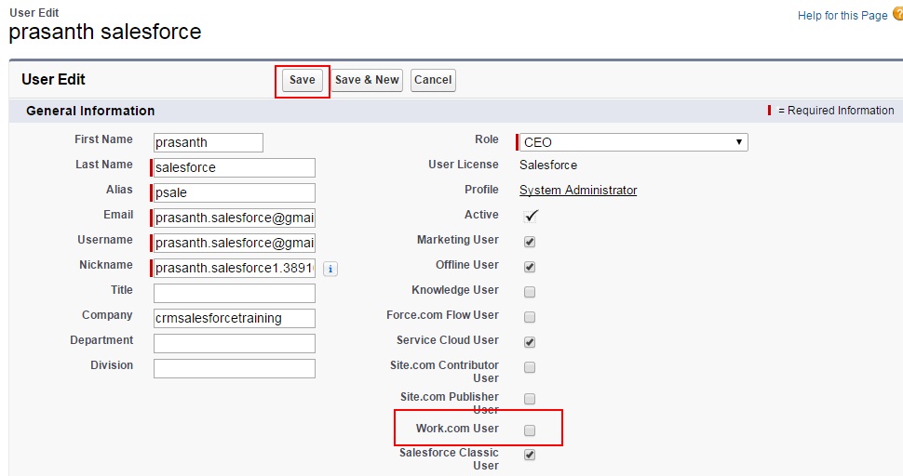Toggle the Service Cloud User checkbox
The image size is (903, 476).
[x=530, y=342]
